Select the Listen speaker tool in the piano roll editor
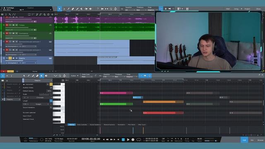Screen dimensions: 265x149 (x=46, y=76)
